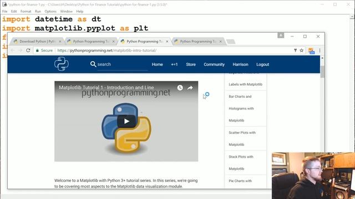Image resolution: width=355 pixels, height=199 pixels.
Task: Open the Harrison profile link
Action: coord(240,64)
